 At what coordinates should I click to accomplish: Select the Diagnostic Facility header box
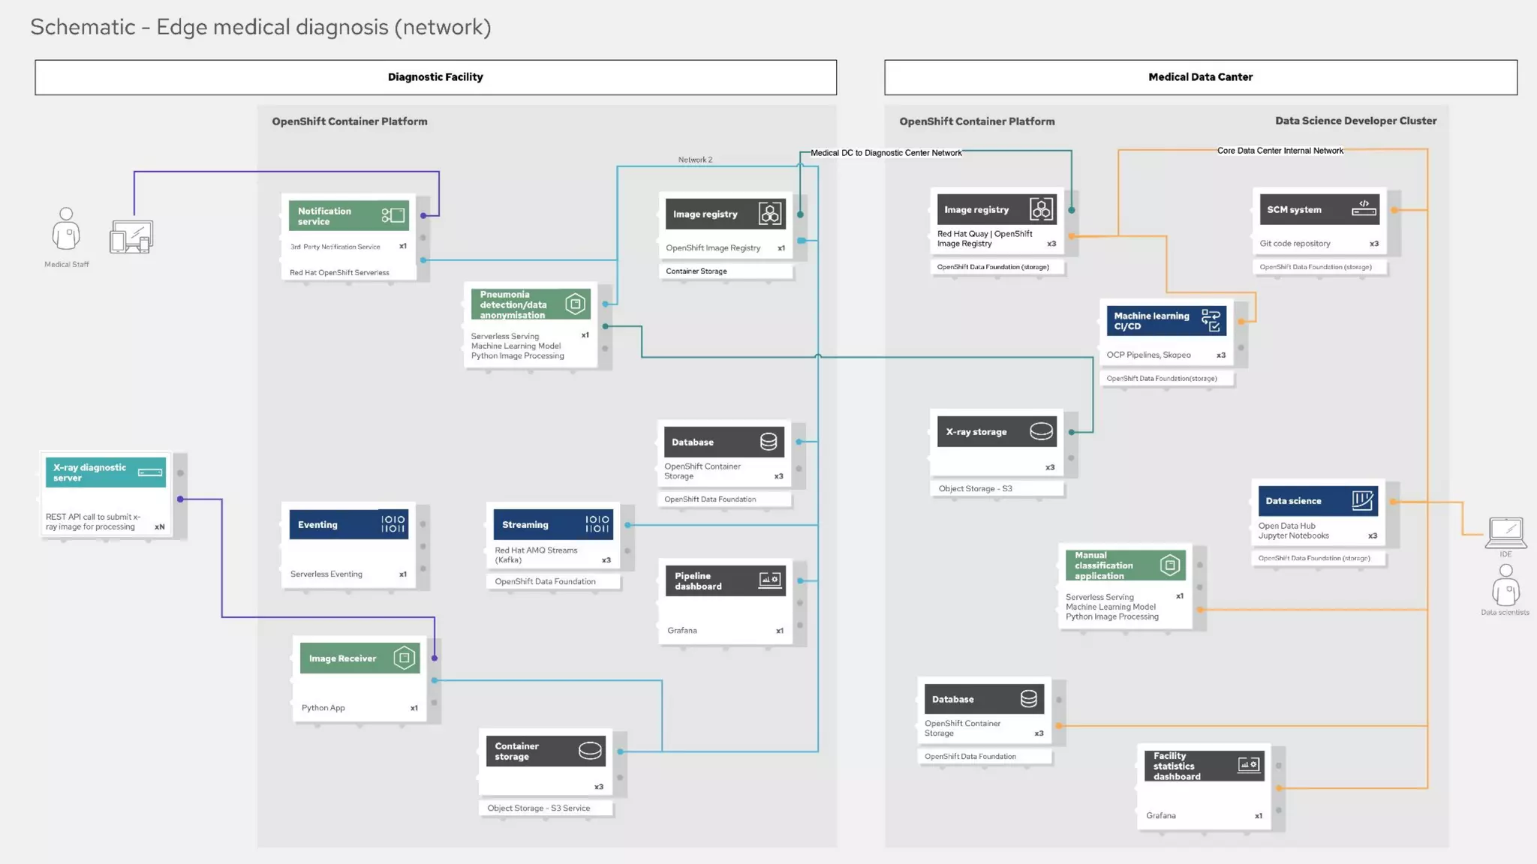(435, 77)
